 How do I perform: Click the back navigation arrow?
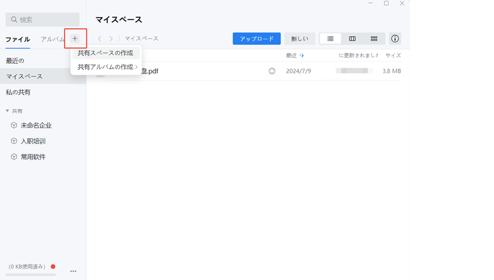pos(99,39)
